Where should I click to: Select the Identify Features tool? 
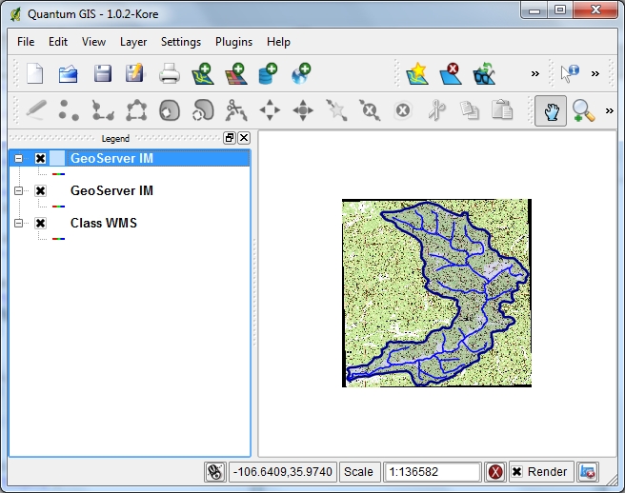[570, 73]
